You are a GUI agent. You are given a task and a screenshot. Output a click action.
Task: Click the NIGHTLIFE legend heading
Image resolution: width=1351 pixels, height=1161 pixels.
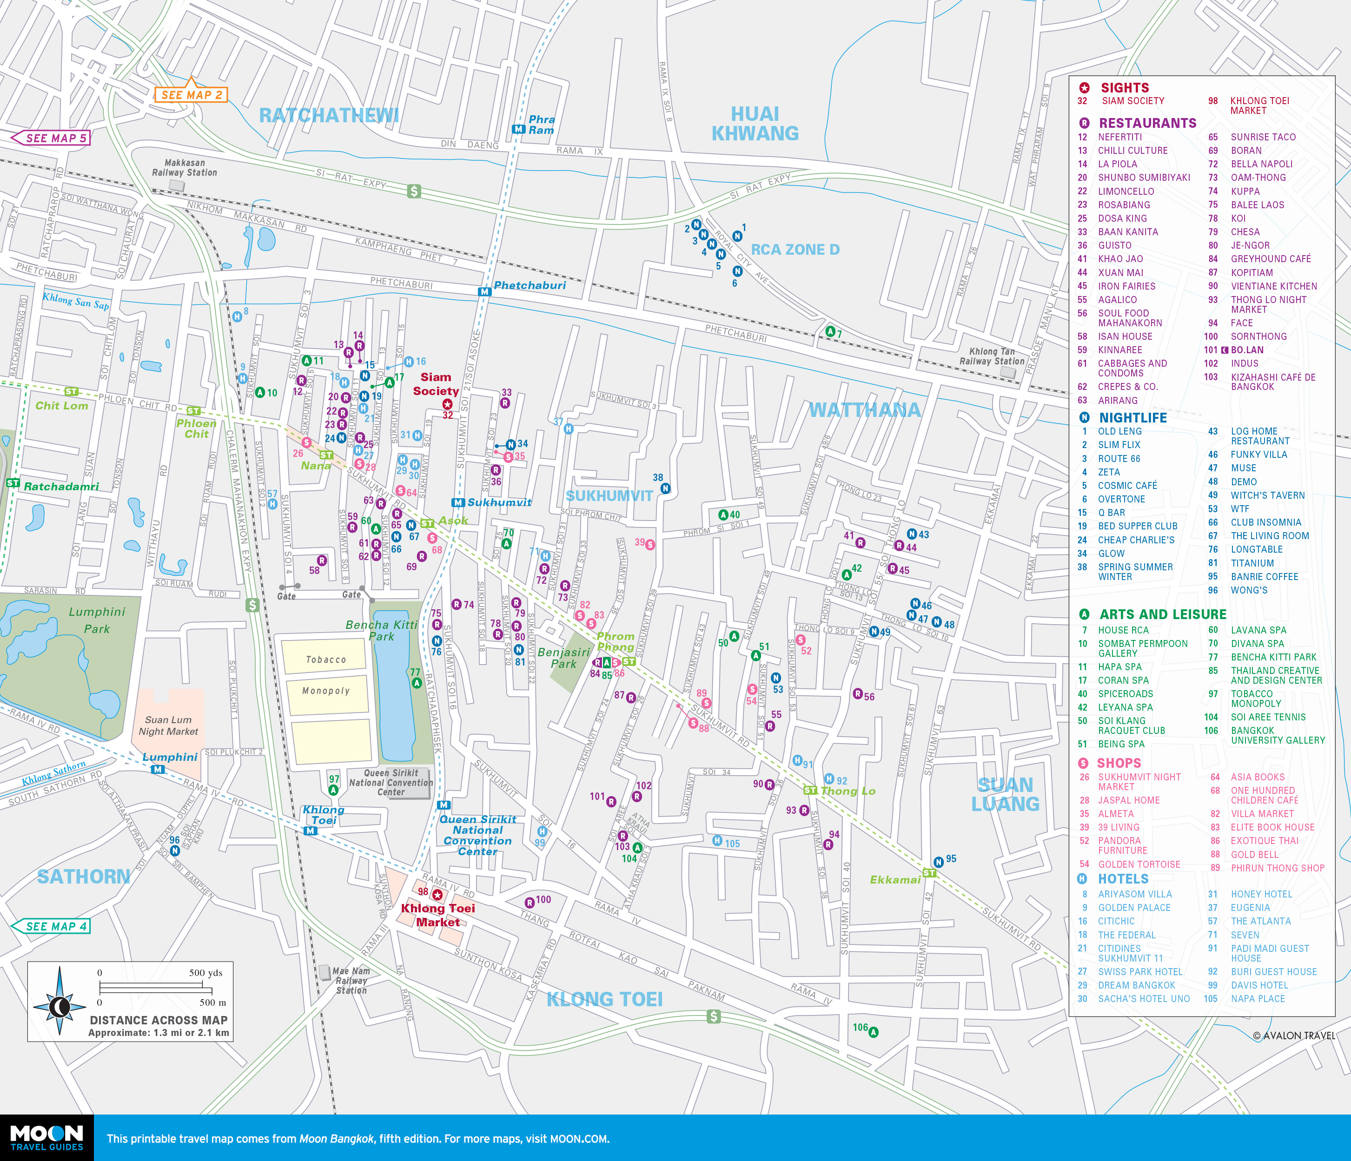tap(1132, 418)
